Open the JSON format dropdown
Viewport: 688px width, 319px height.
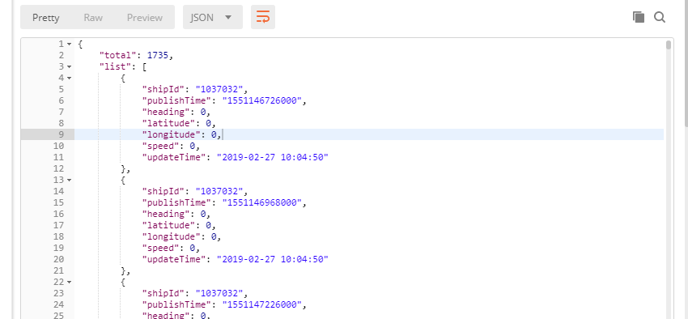click(x=213, y=18)
